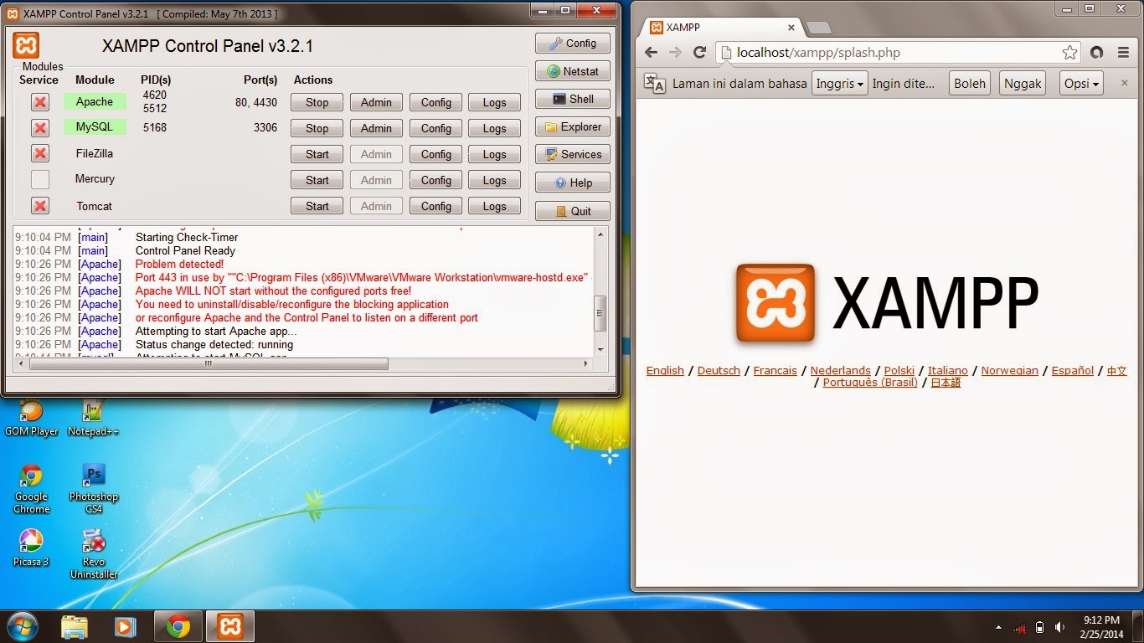Screen dimensions: 1144x643
Task: Start the FileZilla module
Action: 317,154
